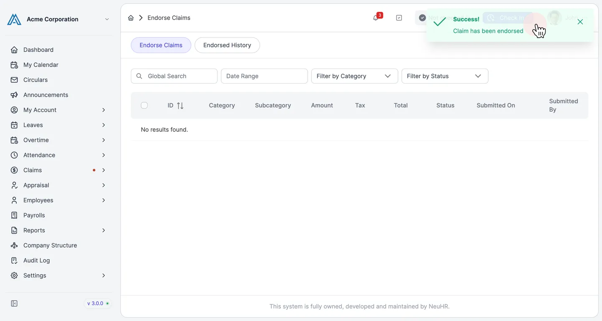602x321 pixels.
Task: Open the Filter by Status dropdown
Action: pos(445,76)
